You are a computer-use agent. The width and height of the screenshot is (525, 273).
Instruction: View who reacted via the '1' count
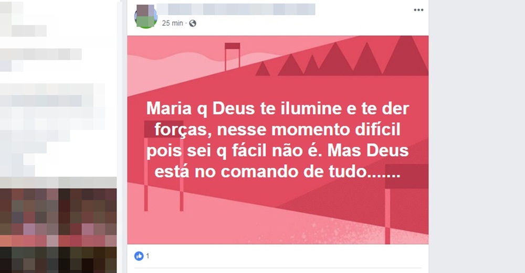pos(148,256)
